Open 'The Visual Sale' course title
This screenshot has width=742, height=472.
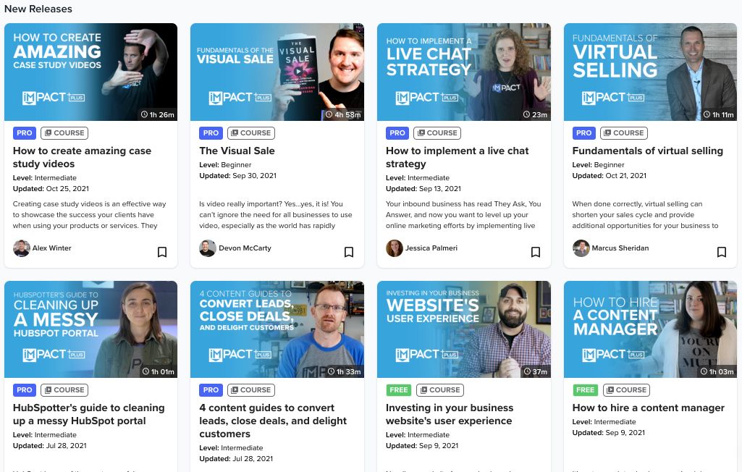237,151
